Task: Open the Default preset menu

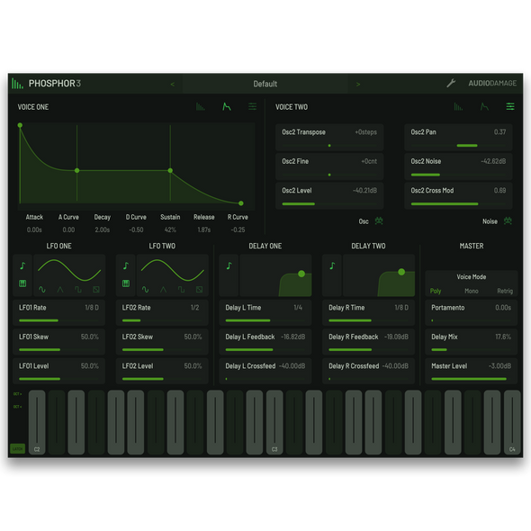Action: pyautogui.click(x=265, y=84)
